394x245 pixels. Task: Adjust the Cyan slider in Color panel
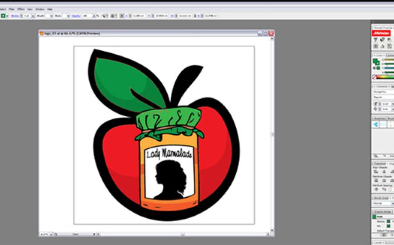coord(389,60)
